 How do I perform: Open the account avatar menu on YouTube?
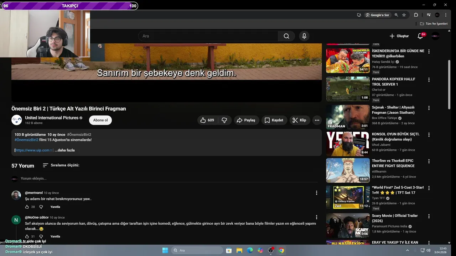(x=435, y=36)
